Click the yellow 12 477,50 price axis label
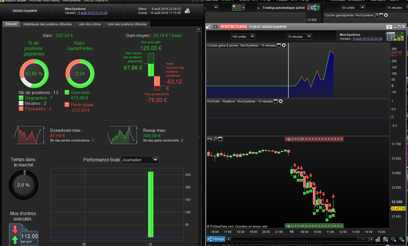Screen dimensions: 408x246 tap(398, 209)
